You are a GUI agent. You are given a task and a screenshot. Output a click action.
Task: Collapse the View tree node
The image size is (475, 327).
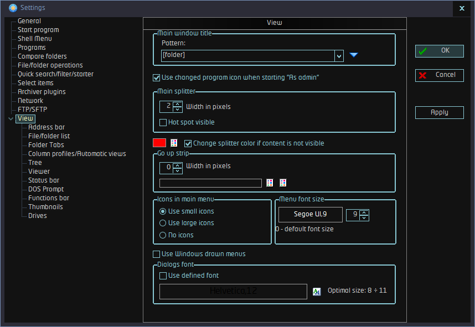[x=11, y=118]
